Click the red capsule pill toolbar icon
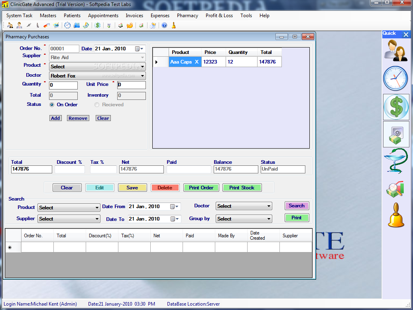The height and width of the screenshot is (310, 413). (47, 25)
